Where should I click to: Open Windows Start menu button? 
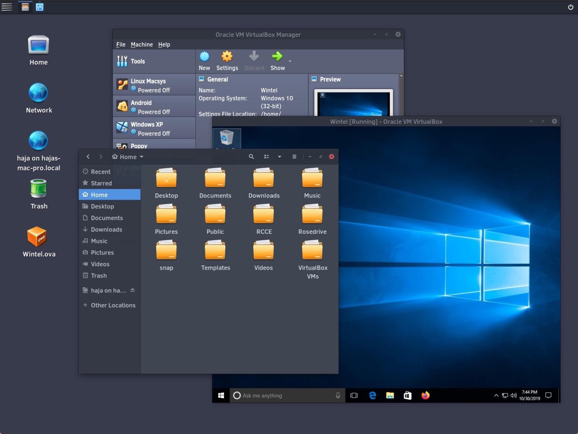(x=221, y=395)
